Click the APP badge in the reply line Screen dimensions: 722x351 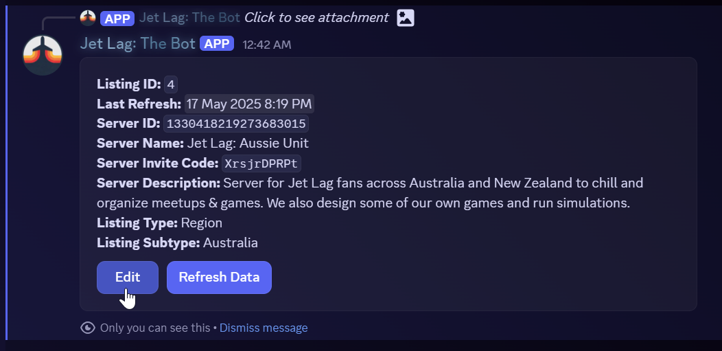[117, 18]
